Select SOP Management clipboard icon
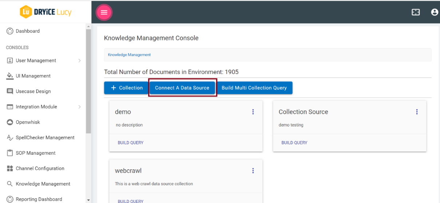 click(x=10, y=153)
